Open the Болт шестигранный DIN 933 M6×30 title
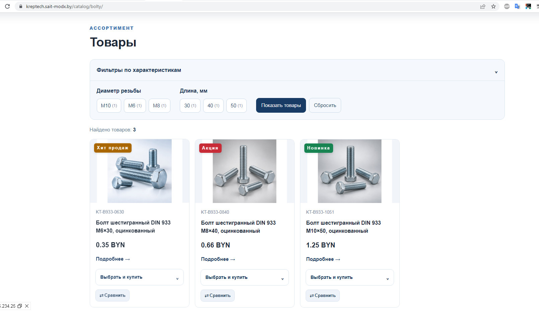The width and height of the screenshot is (539, 315). tap(133, 227)
